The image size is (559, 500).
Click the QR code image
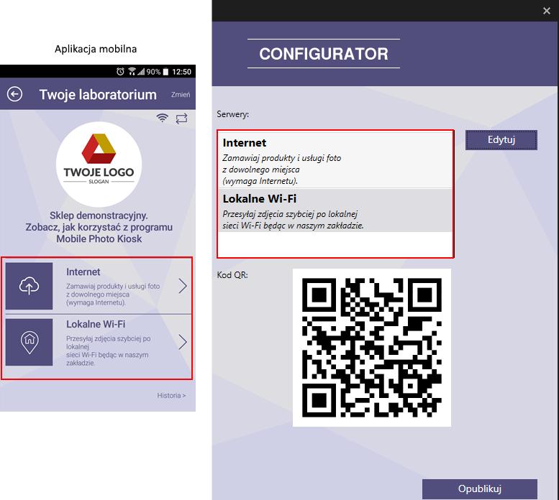[x=372, y=348]
